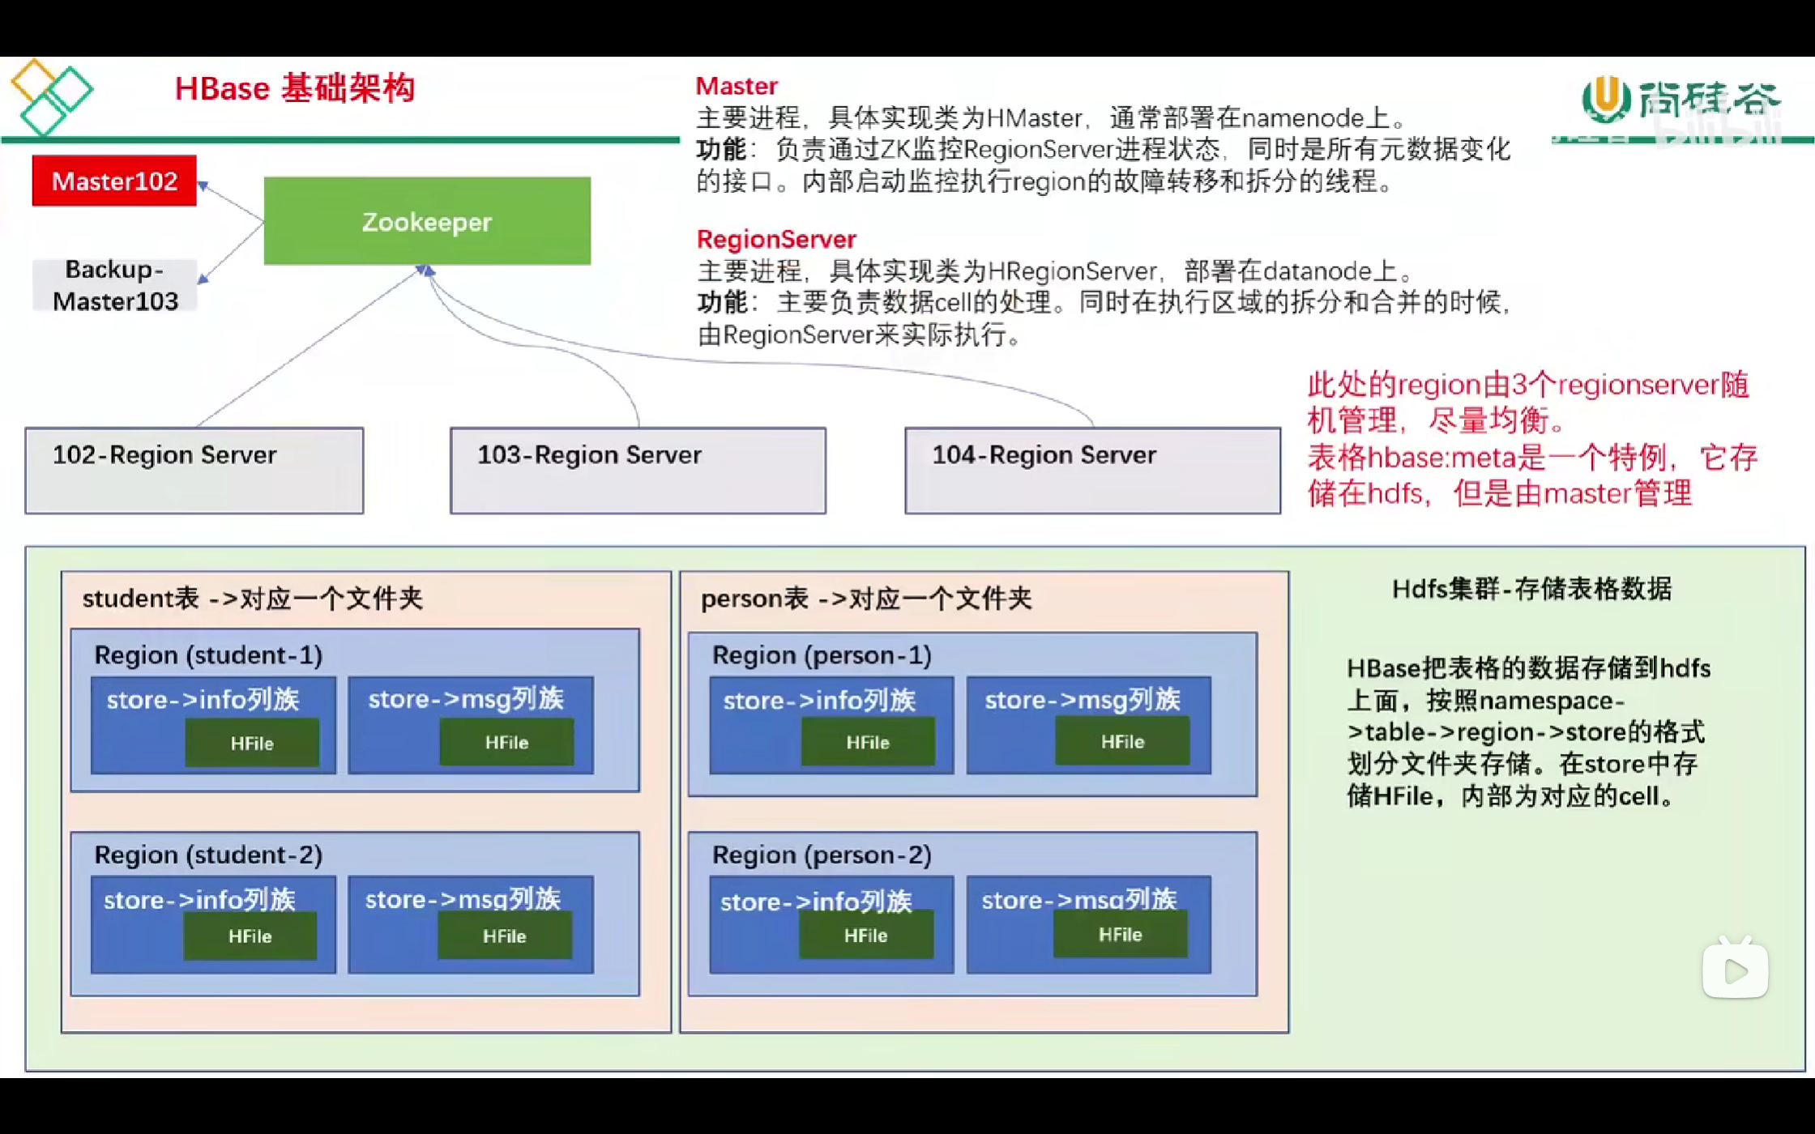
Task: Click the Region (person-1) label
Action: tap(822, 654)
